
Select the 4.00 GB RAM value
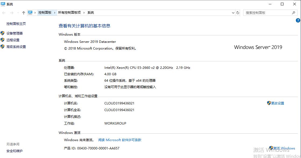point(110,74)
